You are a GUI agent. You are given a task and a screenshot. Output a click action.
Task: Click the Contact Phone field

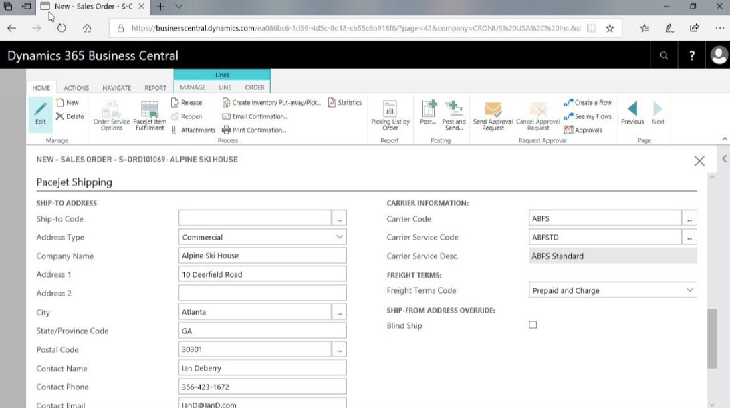pos(263,387)
